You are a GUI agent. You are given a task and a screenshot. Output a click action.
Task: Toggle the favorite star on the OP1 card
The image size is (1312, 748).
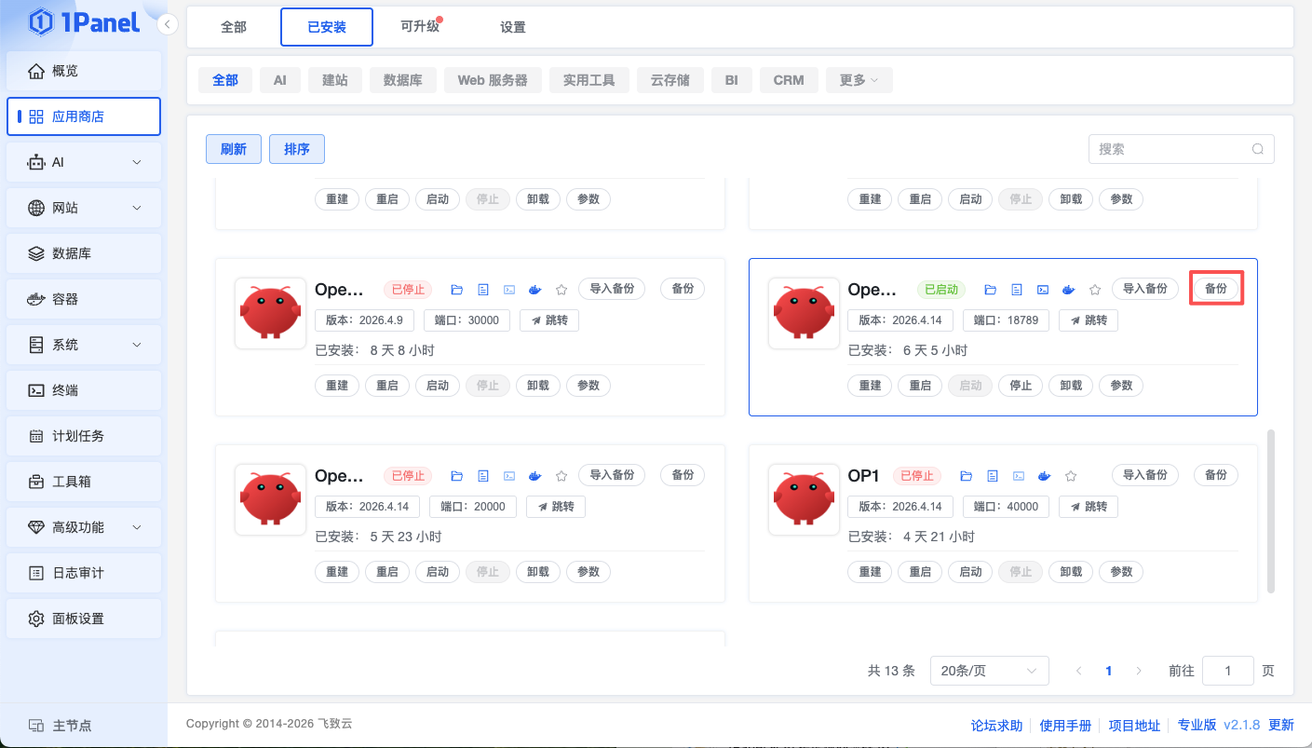1071,476
